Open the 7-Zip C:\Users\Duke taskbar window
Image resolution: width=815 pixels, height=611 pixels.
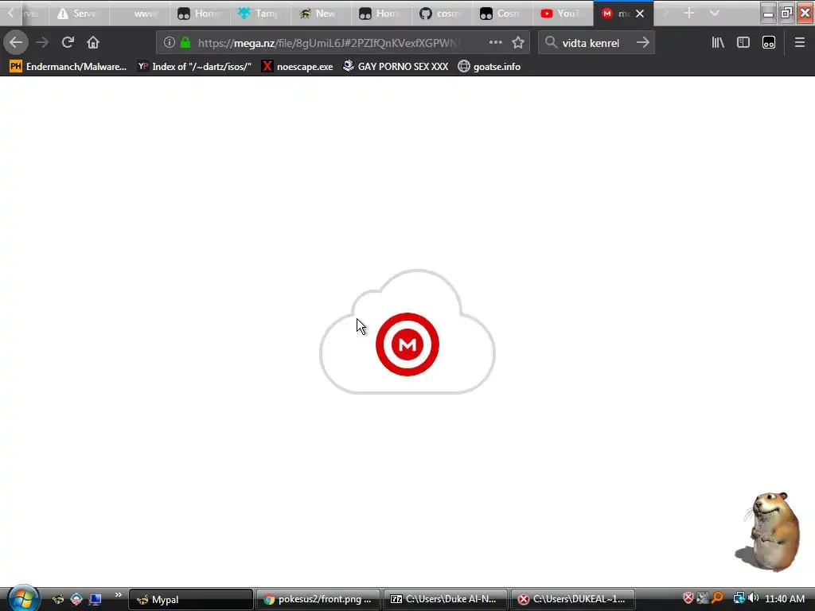point(446,600)
